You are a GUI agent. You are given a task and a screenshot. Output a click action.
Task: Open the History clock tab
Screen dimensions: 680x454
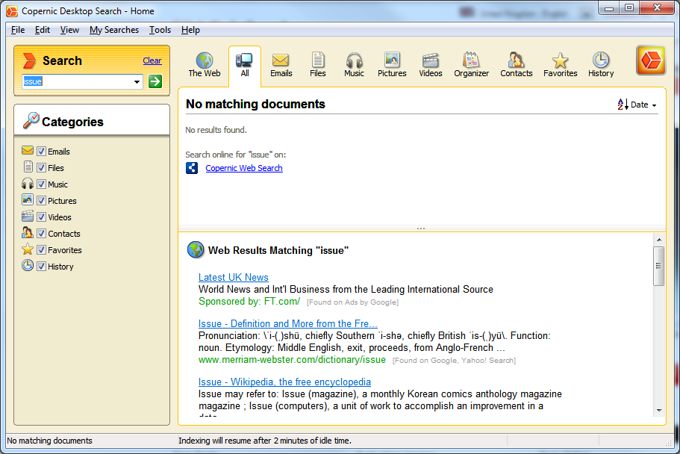[x=601, y=65]
